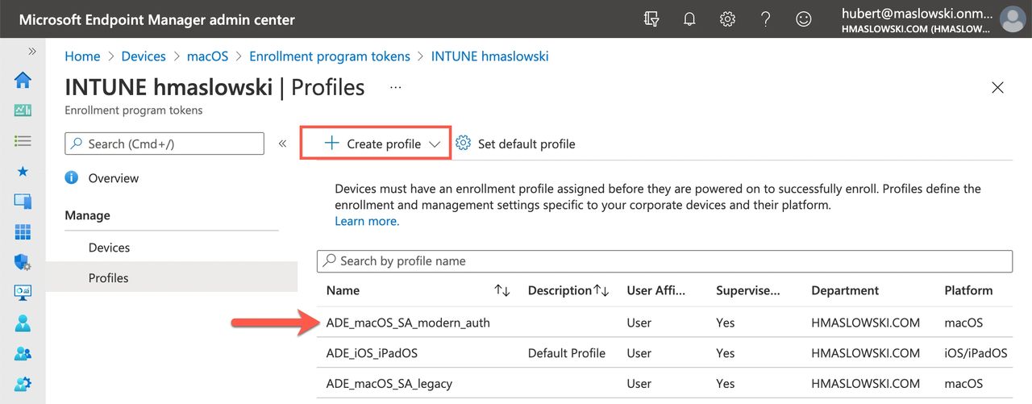Select Overview in the side menu
The image size is (1032, 404).
tap(113, 178)
